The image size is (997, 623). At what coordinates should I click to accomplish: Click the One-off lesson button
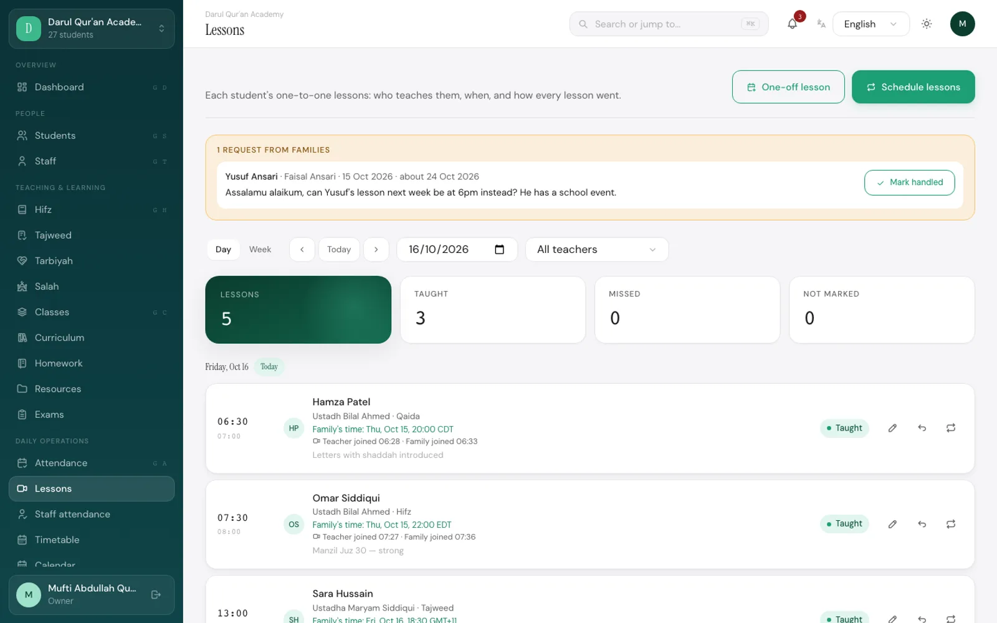click(788, 87)
